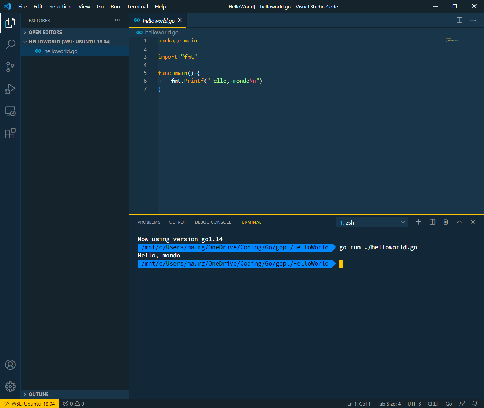Open the Terminal menu
The image size is (484, 408).
coord(137,6)
